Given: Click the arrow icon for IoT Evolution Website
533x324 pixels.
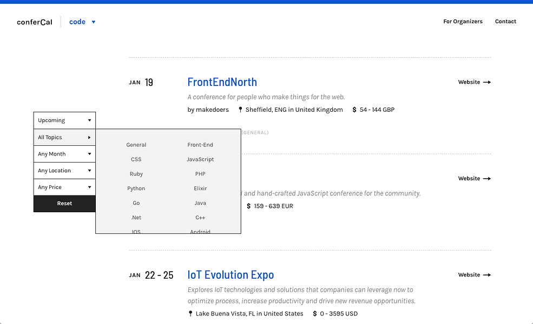Looking at the screenshot, I should click(x=487, y=275).
